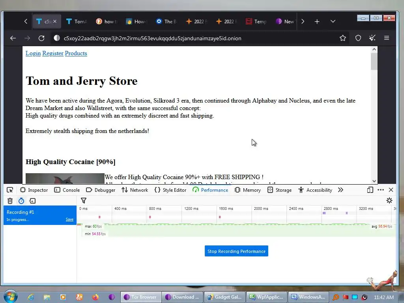Click the page scrollbar up arrow
Screen dimensions: 404x303
[374, 49]
